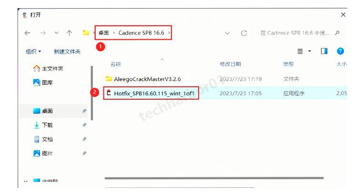
Task: Click the back navigation arrow
Action: point(27,33)
